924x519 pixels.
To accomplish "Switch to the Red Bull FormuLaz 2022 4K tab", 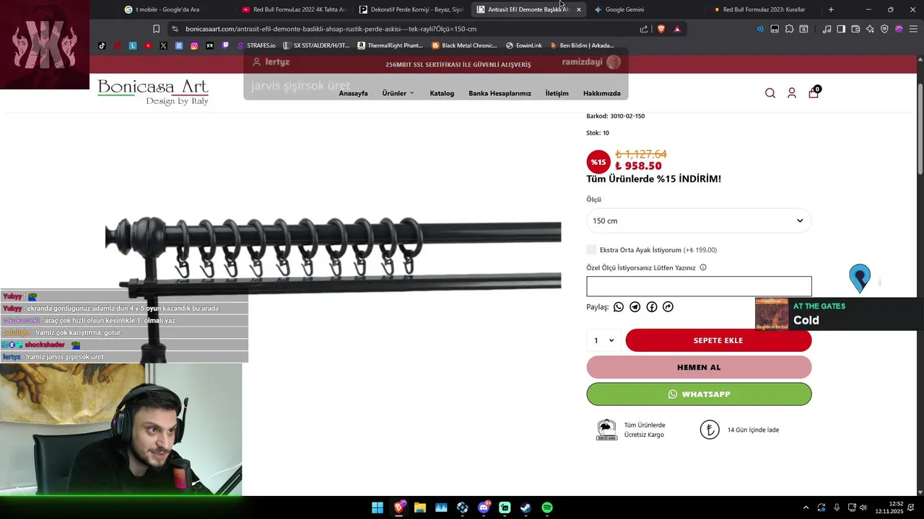I will (x=295, y=9).
